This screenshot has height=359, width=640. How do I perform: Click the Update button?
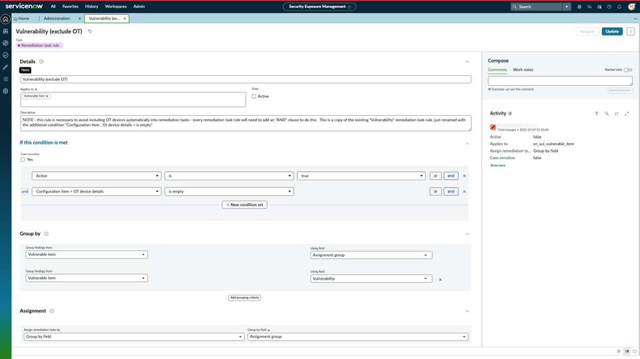pos(612,31)
